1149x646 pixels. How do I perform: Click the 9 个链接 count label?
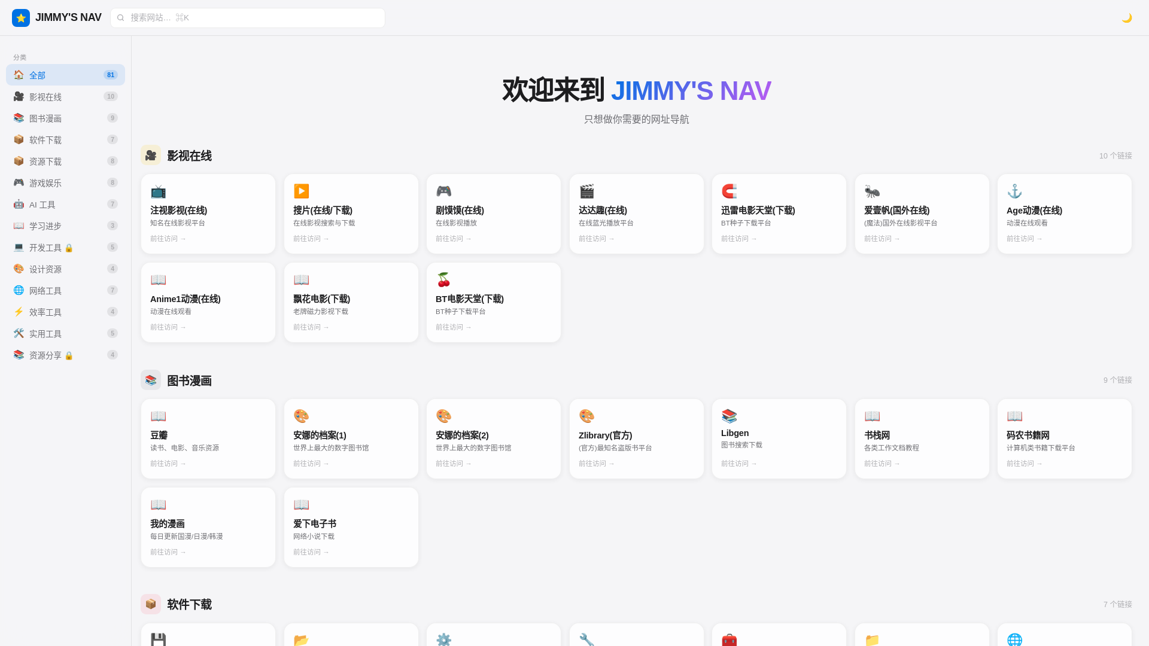(1117, 380)
